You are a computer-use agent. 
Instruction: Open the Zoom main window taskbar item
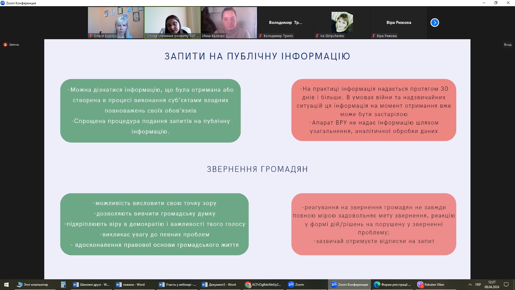296,285
